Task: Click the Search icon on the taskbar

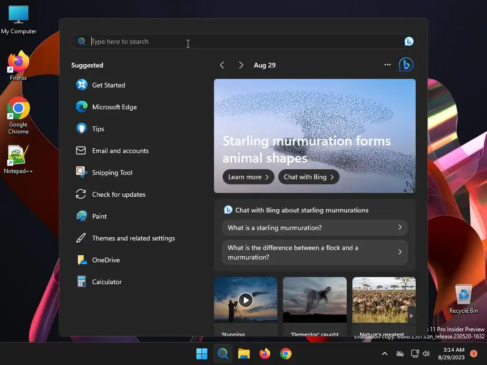Action: (223, 354)
